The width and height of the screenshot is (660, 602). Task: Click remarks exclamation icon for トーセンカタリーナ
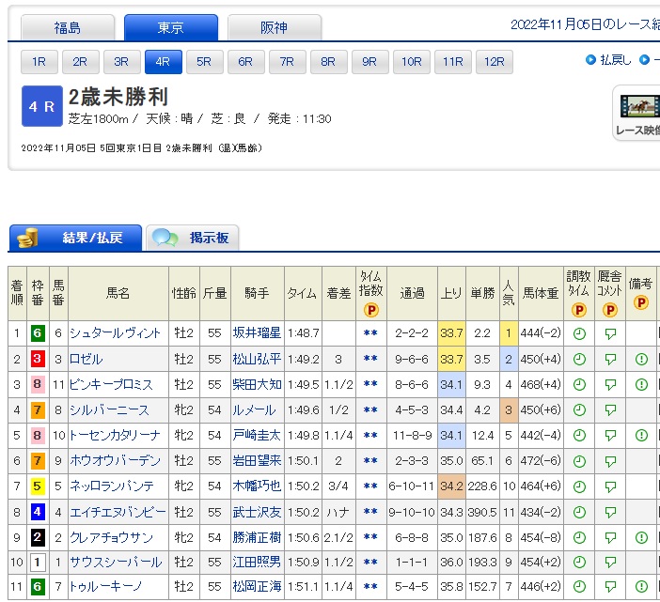click(641, 435)
